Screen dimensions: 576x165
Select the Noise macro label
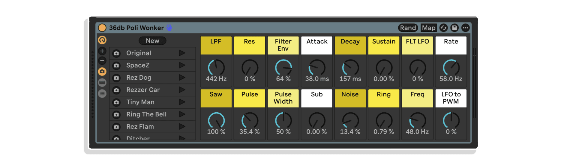[x=350, y=98]
